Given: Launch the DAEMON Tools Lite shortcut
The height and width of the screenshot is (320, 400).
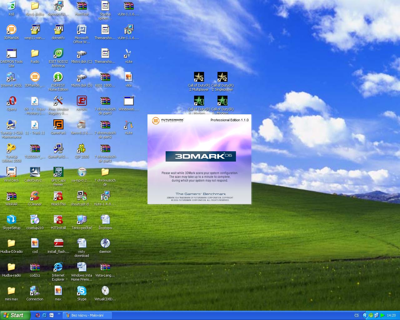Looking at the screenshot, I should click(12, 53).
